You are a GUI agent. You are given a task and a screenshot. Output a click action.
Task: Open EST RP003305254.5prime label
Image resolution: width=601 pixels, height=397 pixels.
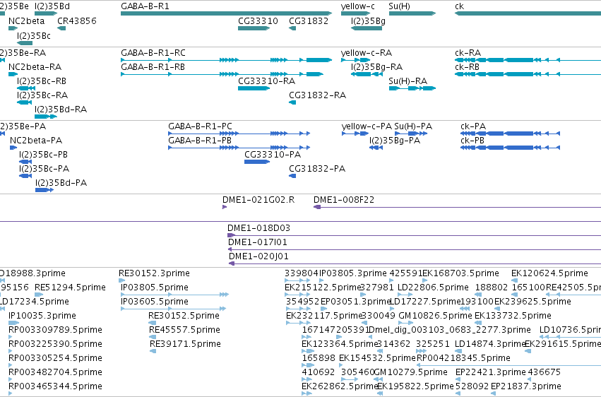pos(55,359)
